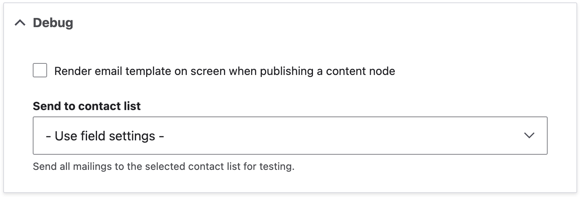The width and height of the screenshot is (582, 197).
Task: Click the bold 'Send to contact list' heading
Action: point(87,106)
